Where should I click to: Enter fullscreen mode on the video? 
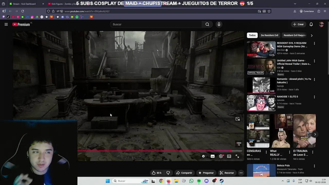(x=237, y=156)
